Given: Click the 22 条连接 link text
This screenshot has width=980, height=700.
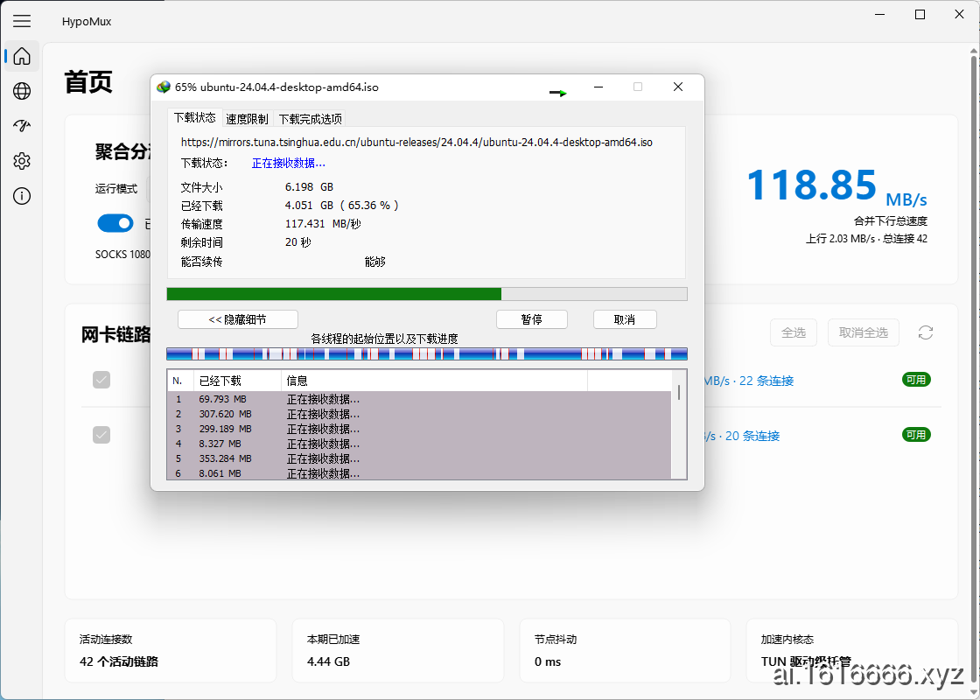Looking at the screenshot, I should 766,381.
